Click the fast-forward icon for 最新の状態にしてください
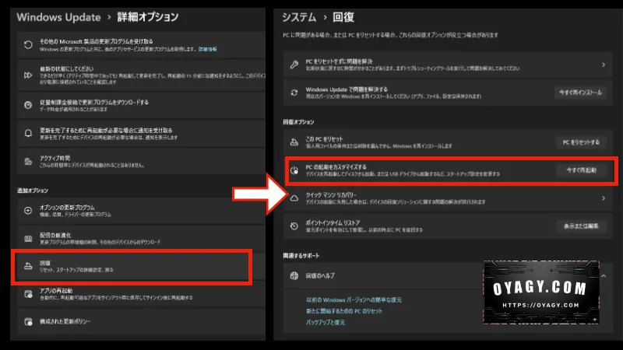Screen dimensions: 623x350 pos(28,75)
